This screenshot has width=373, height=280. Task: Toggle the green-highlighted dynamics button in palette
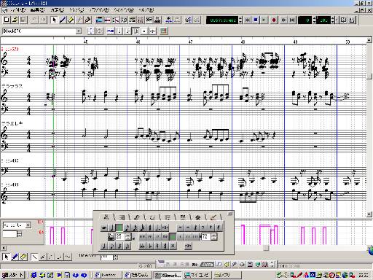pyautogui.click(x=173, y=237)
